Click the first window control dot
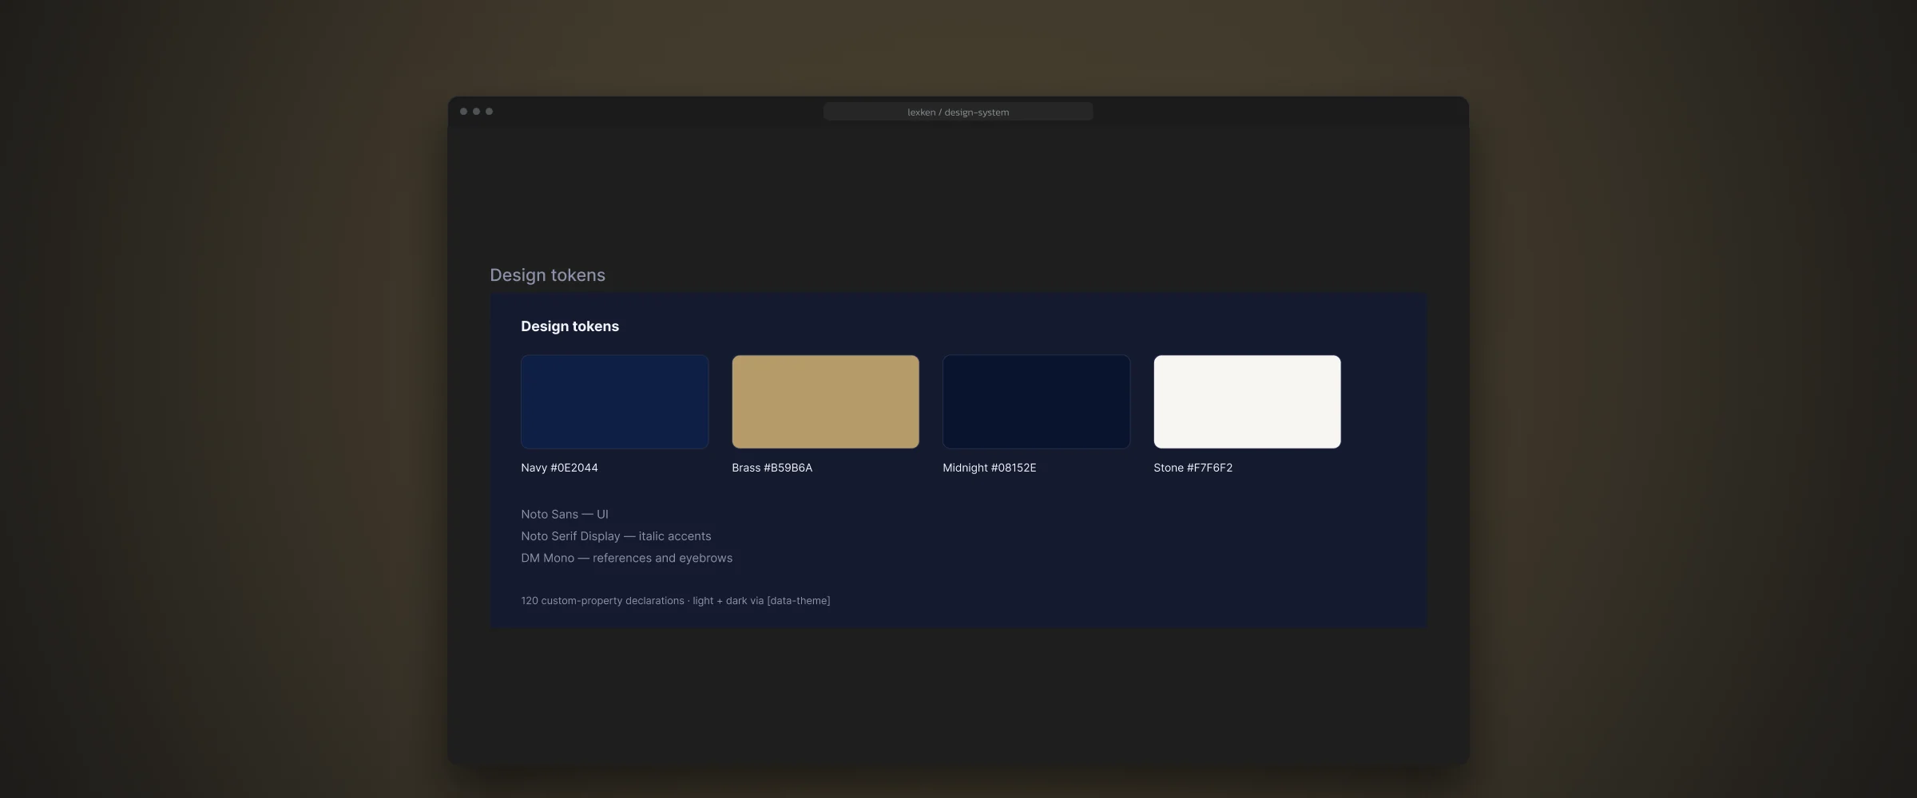This screenshot has width=1917, height=798. pos(463,112)
